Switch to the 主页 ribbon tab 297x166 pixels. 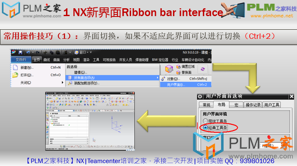click(x=37, y=60)
